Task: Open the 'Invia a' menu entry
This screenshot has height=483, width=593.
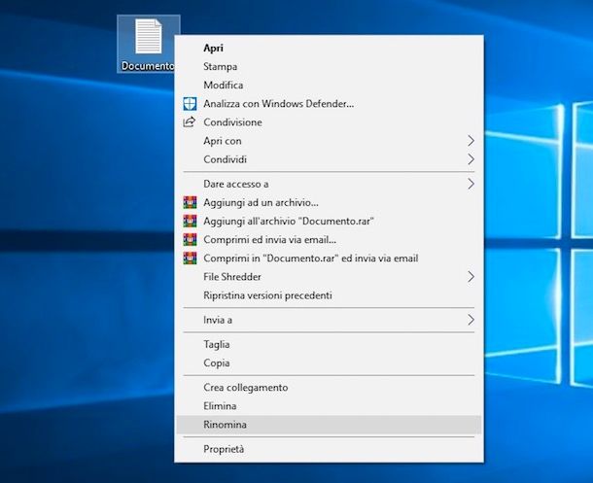Action: pos(329,320)
